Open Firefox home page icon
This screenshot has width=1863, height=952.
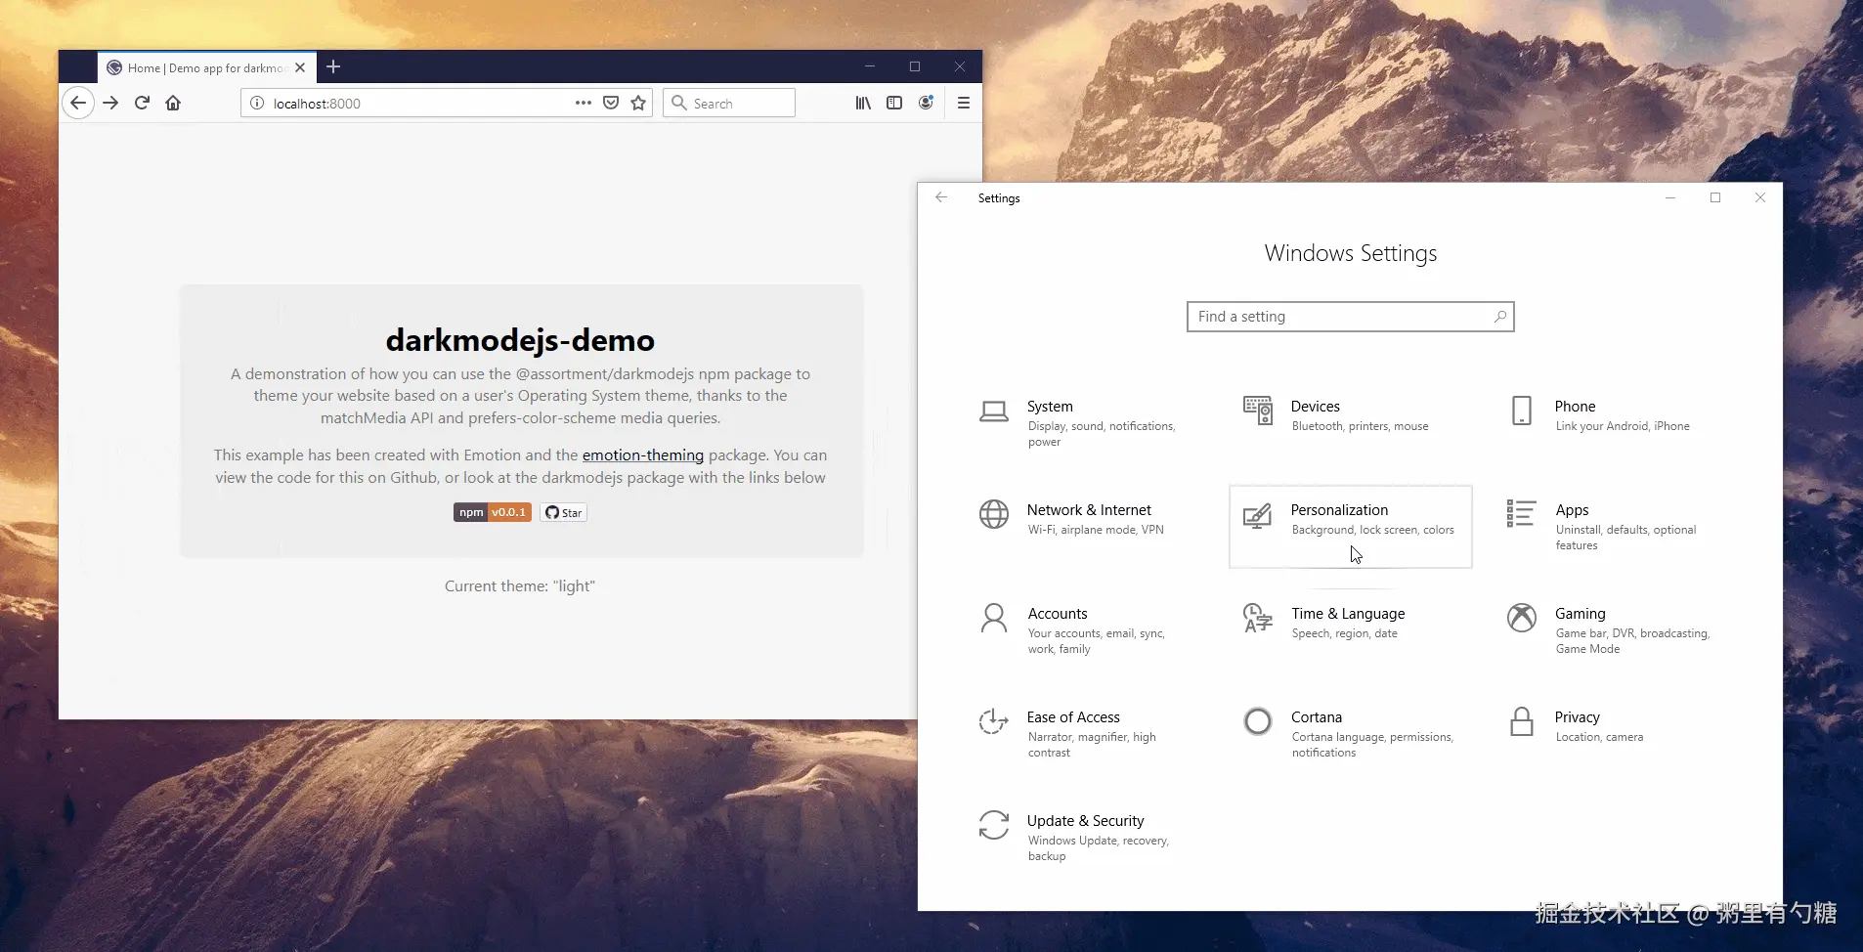[x=173, y=103]
